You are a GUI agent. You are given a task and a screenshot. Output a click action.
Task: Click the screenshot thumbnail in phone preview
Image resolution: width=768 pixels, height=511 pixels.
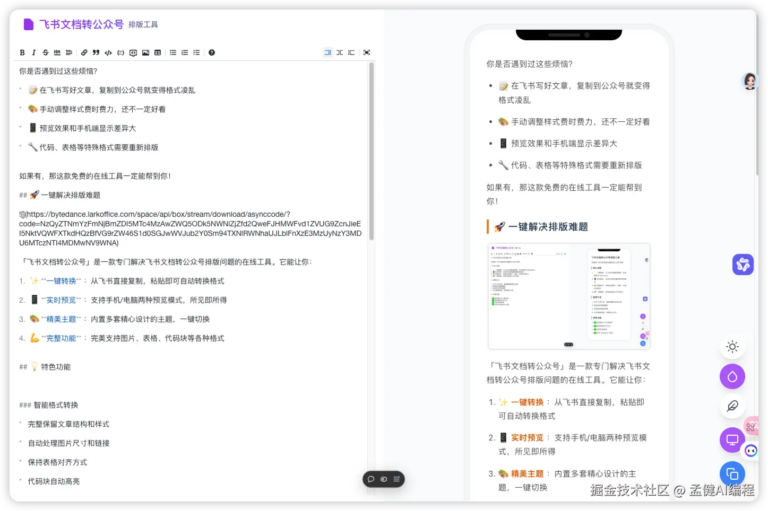[569, 296]
